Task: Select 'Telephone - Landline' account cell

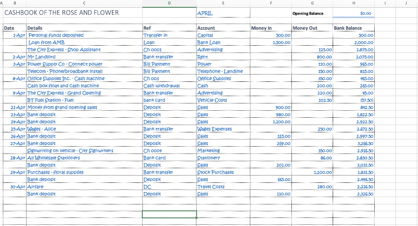Action: coord(223,71)
